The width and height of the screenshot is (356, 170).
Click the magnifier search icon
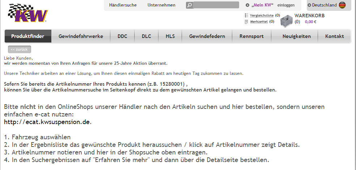[190, 5]
